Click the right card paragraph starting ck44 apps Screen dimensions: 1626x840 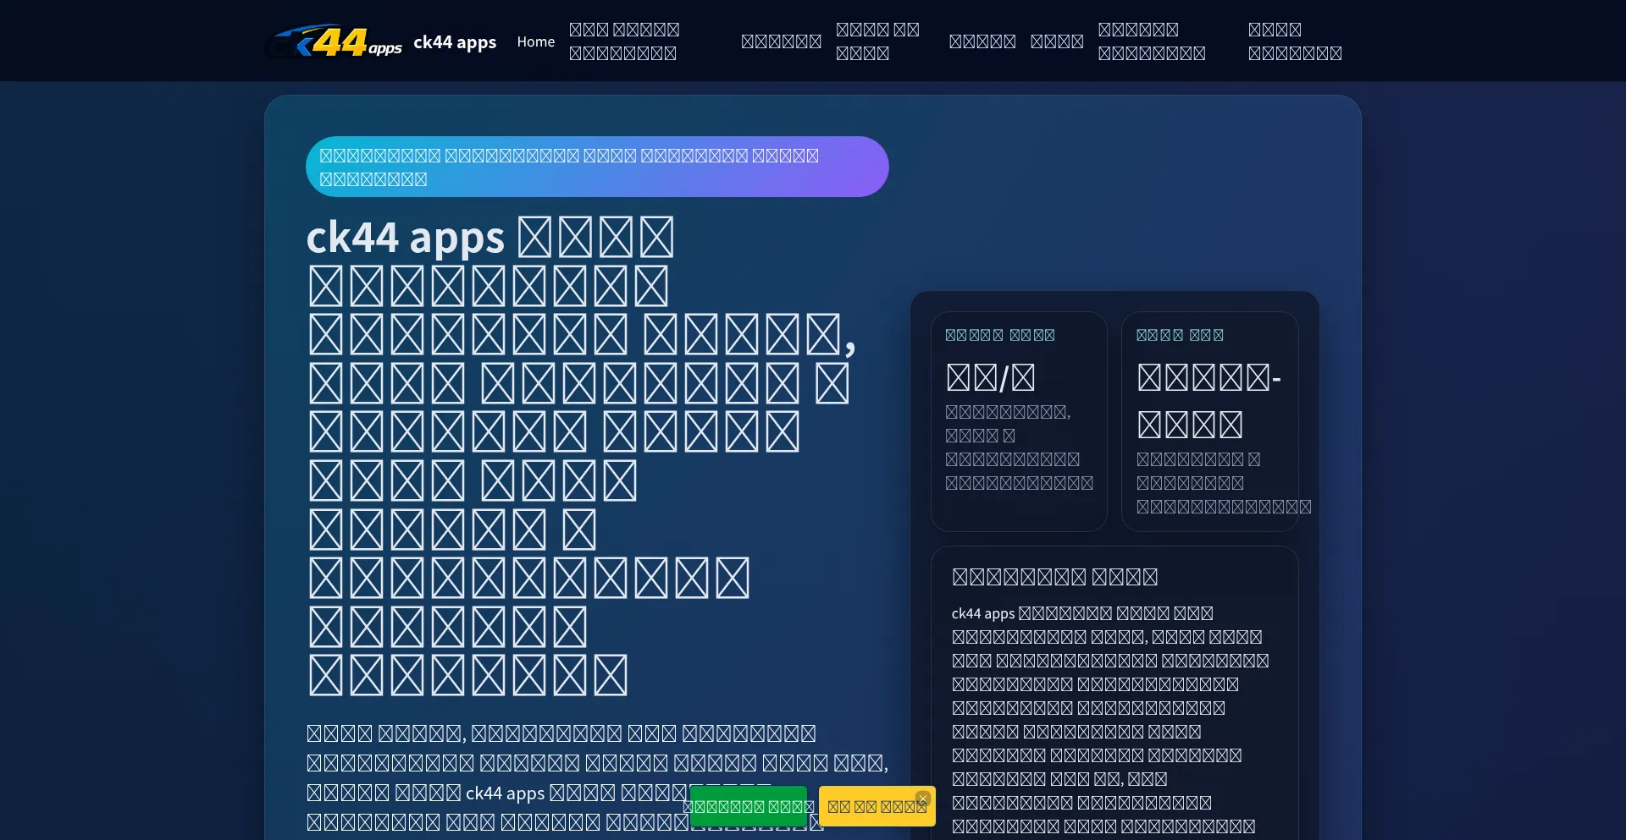pyautogui.click(x=1111, y=720)
